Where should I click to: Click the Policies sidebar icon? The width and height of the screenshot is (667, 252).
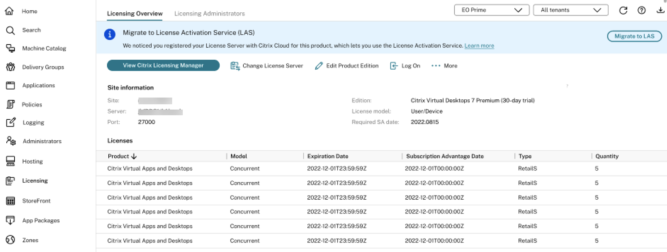click(11, 104)
